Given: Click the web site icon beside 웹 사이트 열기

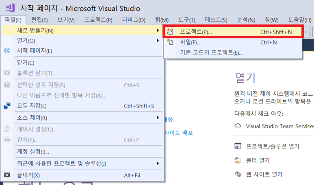Looking at the screenshot, I should pyautogui.click(x=238, y=174).
